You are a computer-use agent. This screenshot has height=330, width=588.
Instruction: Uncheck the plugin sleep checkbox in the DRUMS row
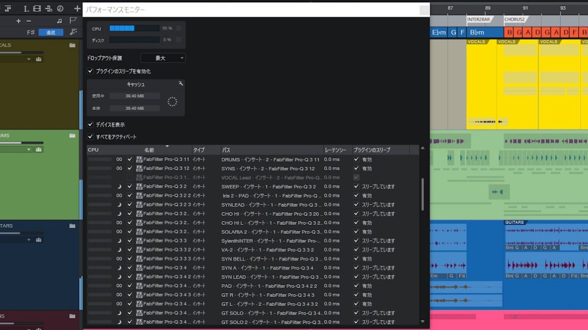[x=357, y=160]
